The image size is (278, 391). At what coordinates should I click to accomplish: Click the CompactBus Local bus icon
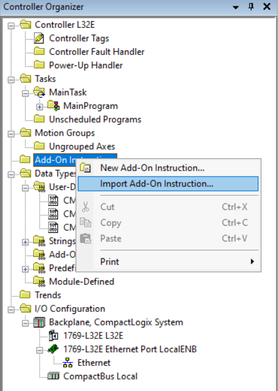(x=53, y=376)
